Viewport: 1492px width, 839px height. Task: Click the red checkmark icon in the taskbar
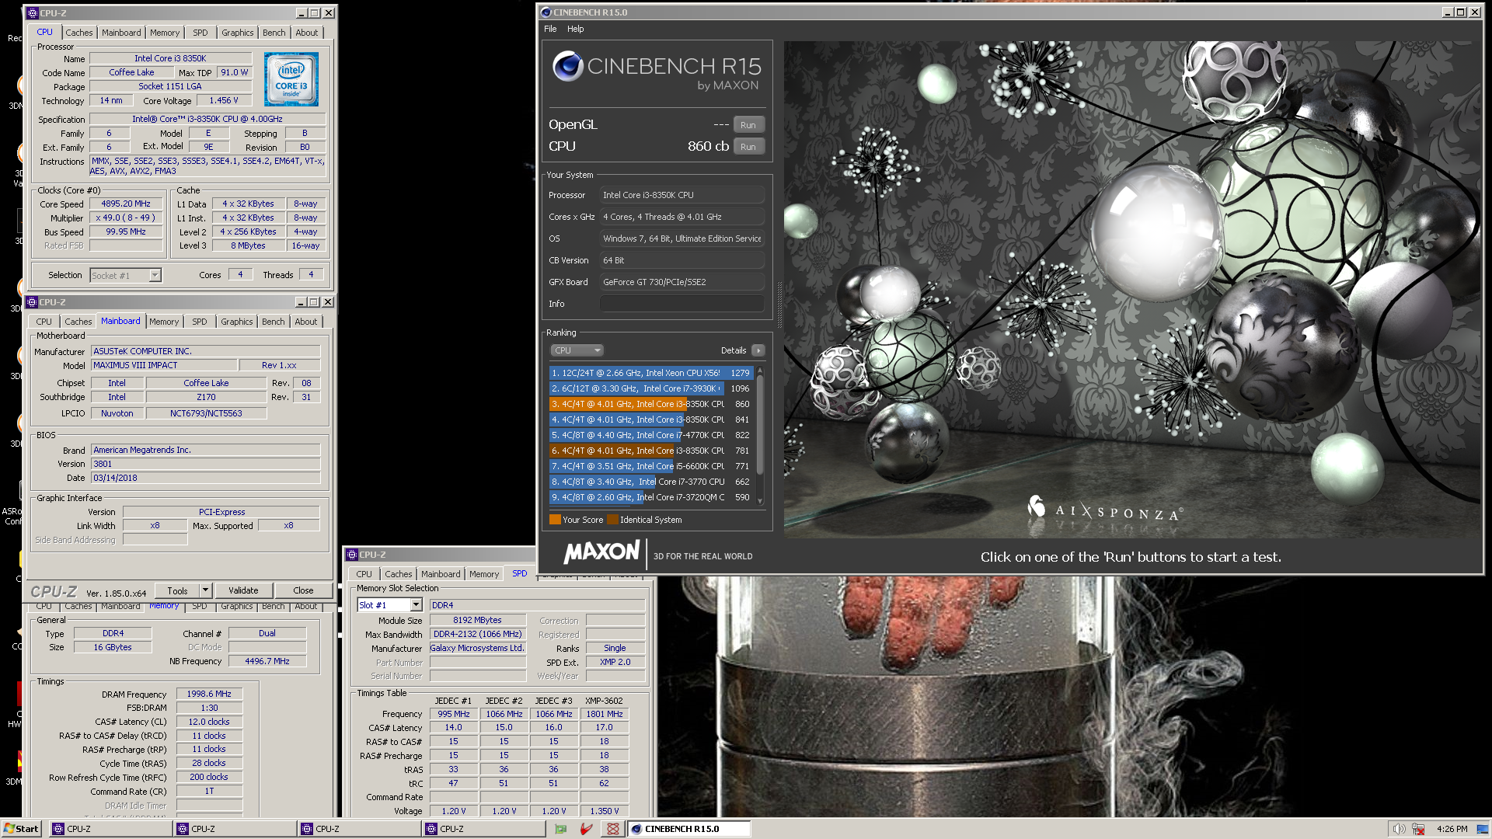587,829
